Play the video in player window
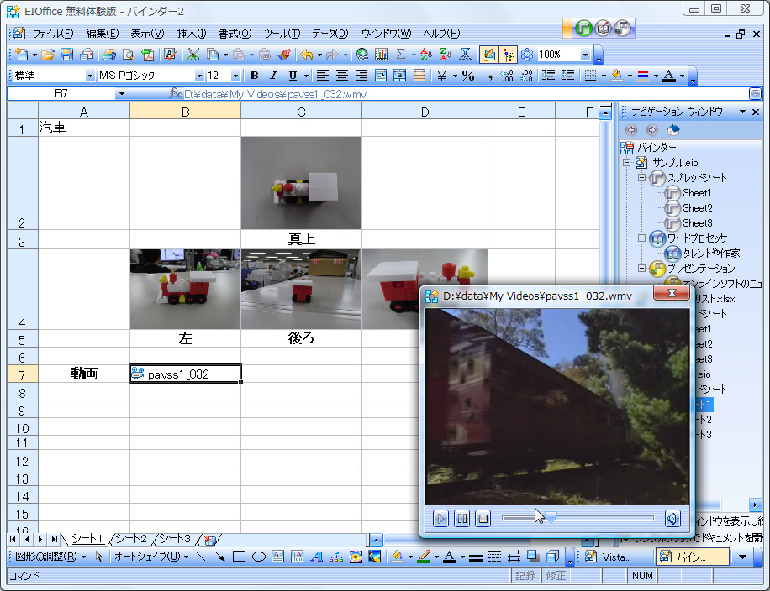This screenshot has height=591, width=770. (x=440, y=519)
